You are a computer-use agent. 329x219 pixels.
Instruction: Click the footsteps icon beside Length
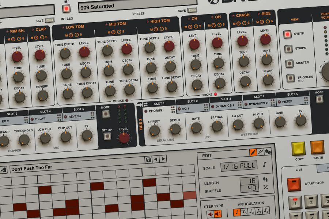click(266, 180)
